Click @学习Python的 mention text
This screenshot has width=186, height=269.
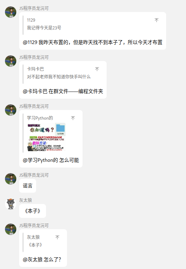pyautogui.click(x=40, y=160)
